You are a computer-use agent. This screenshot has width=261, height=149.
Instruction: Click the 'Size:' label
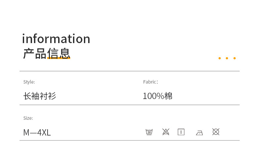point(28,118)
